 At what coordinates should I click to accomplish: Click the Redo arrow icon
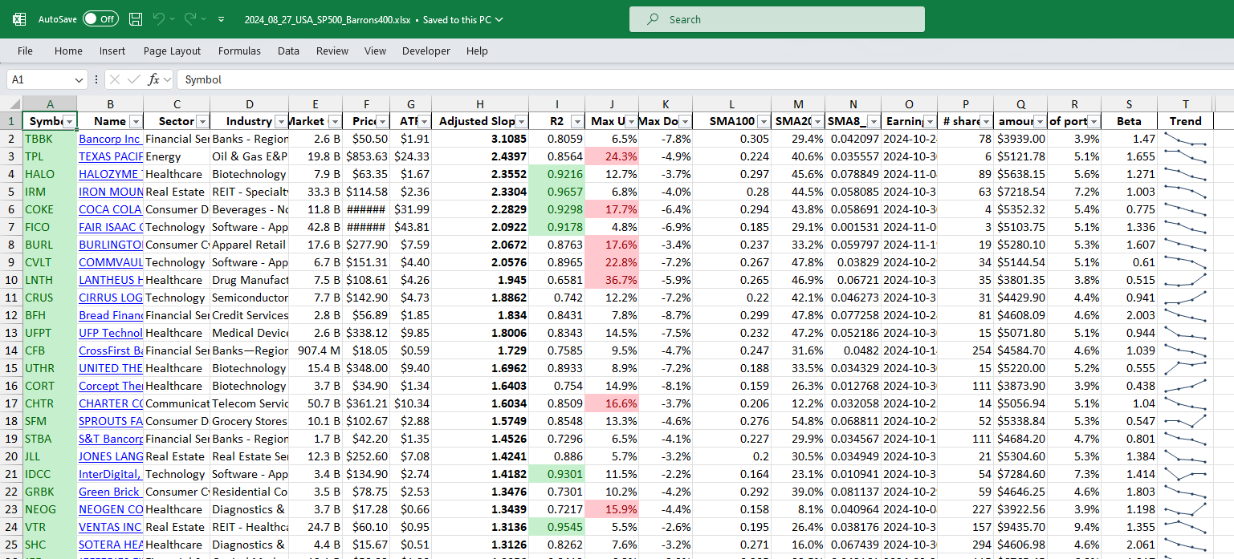click(190, 19)
